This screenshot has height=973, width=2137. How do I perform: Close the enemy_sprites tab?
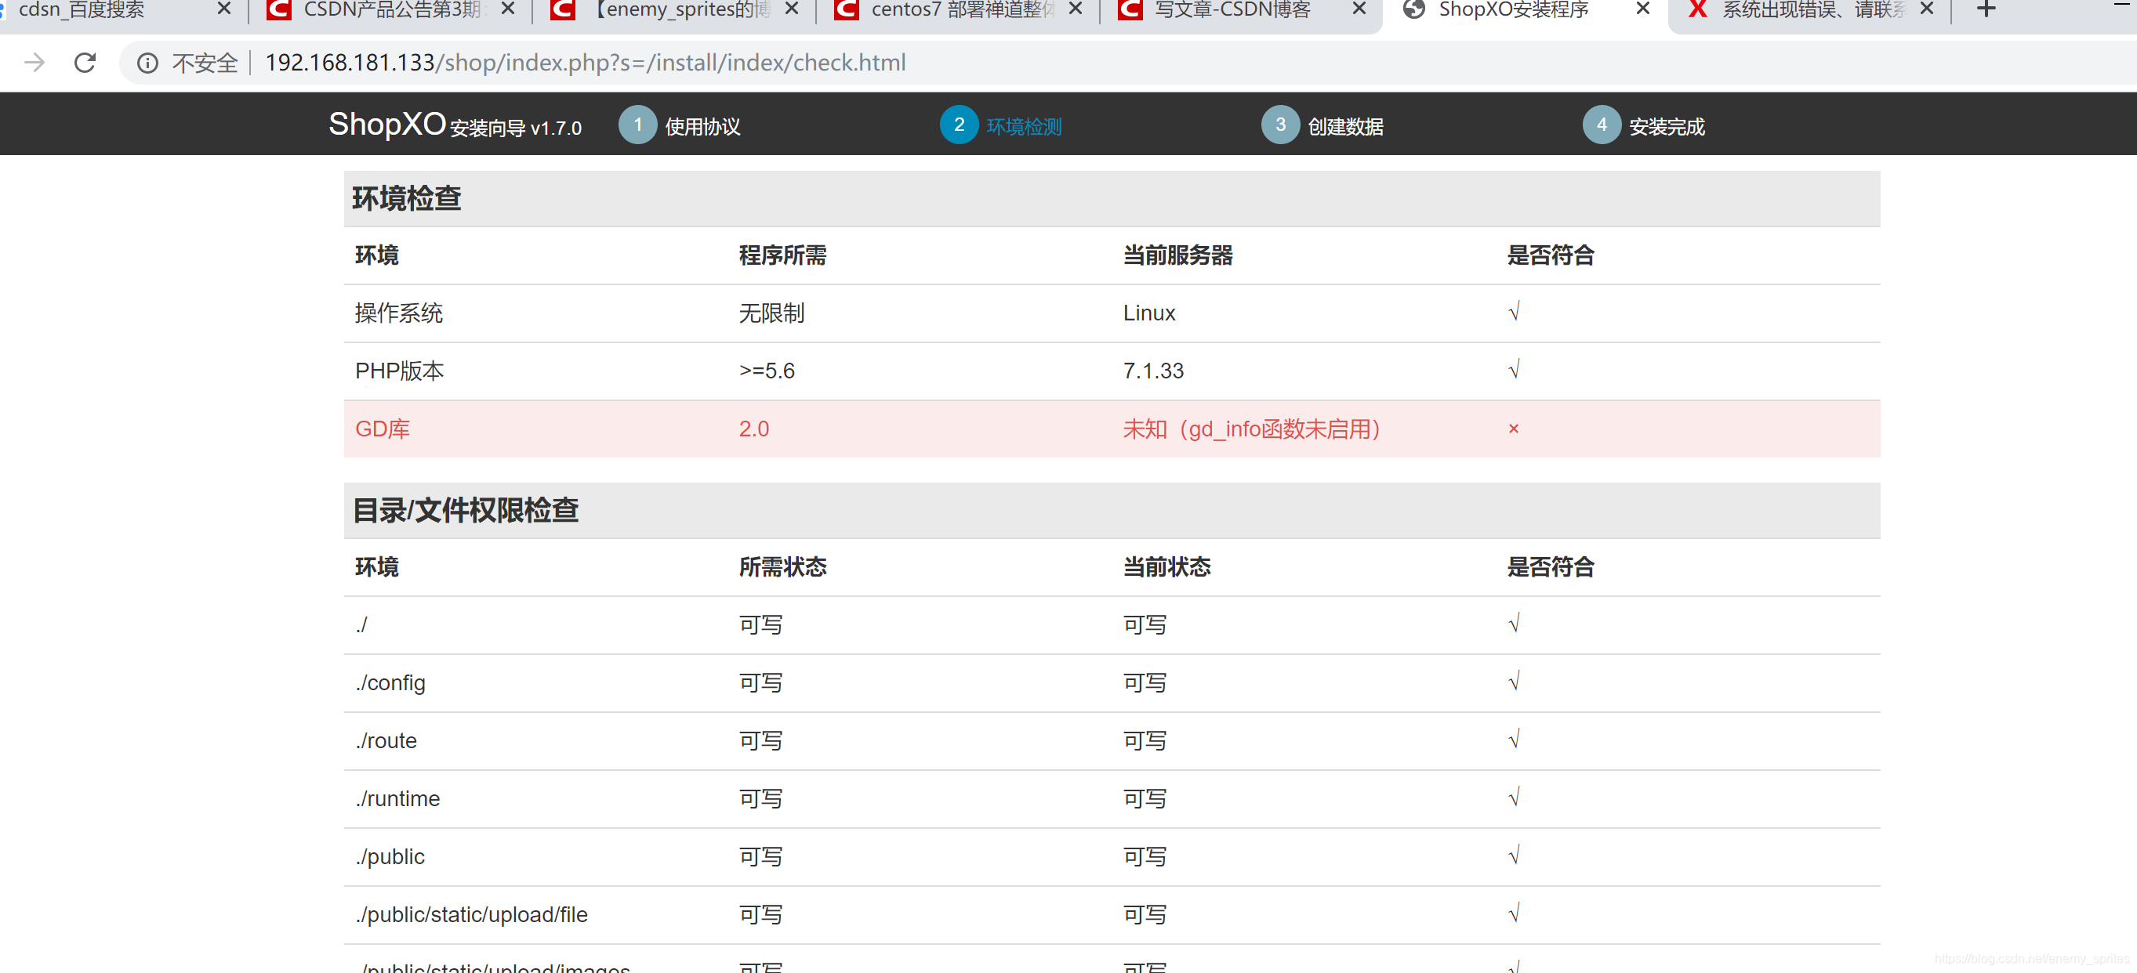[x=792, y=9]
